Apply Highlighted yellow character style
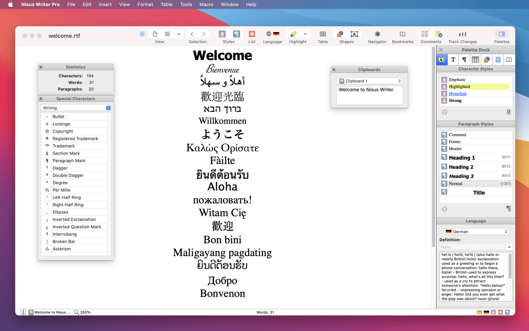This screenshot has width=529, height=331. tap(476, 87)
